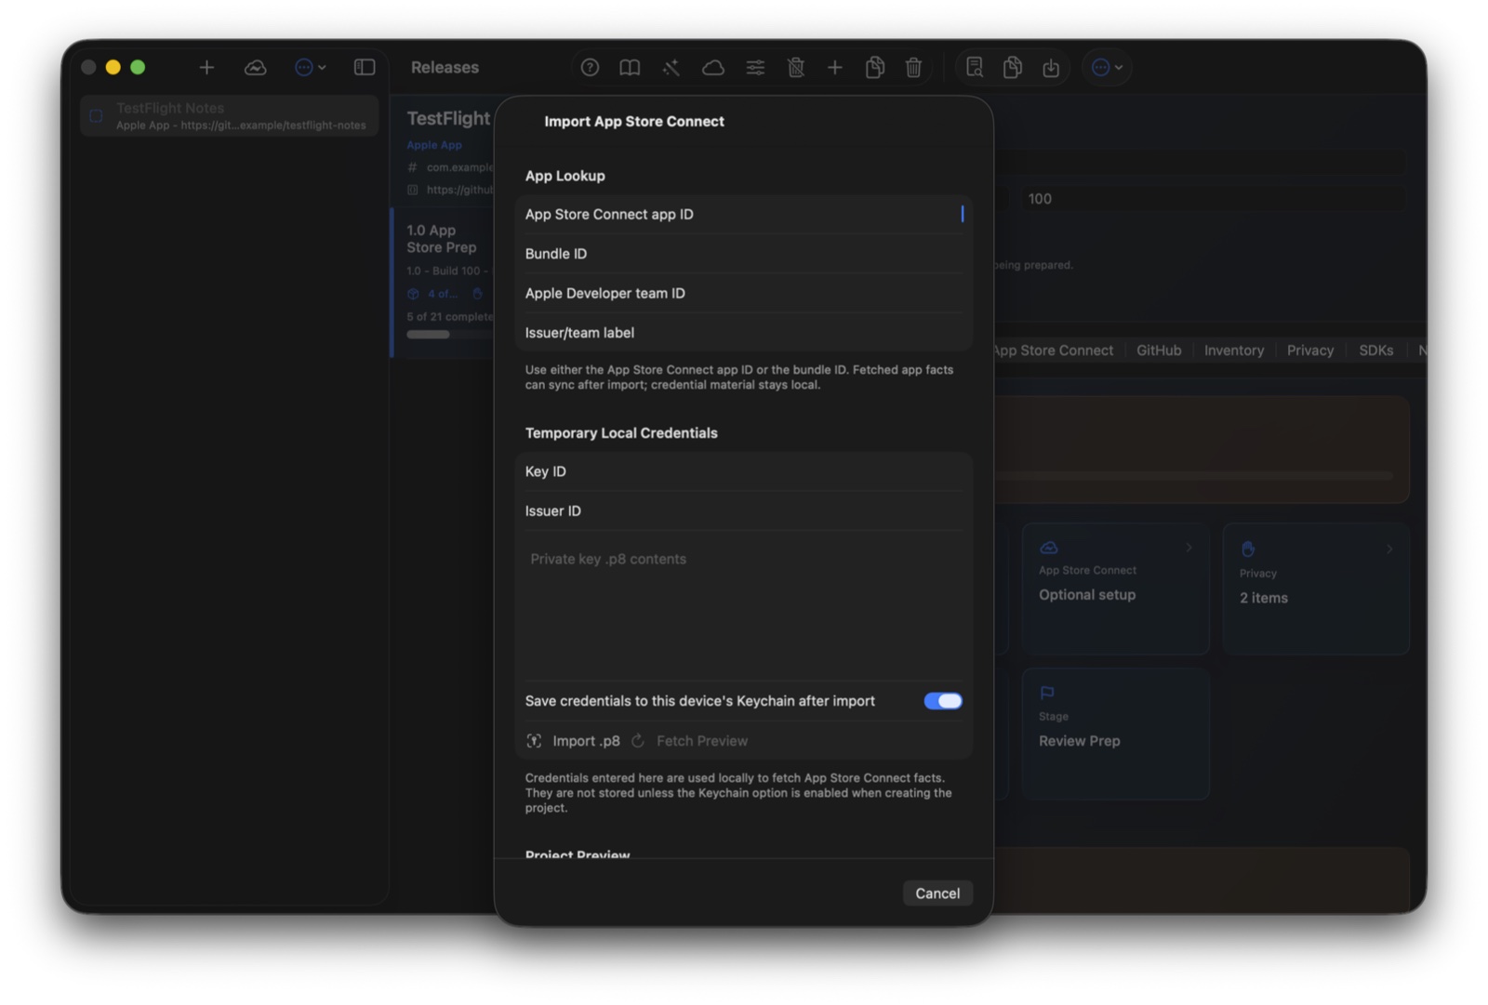This screenshot has height=1005, width=1488.
Task: Switch to the App Store Connect tab
Action: click(x=1053, y=350)
